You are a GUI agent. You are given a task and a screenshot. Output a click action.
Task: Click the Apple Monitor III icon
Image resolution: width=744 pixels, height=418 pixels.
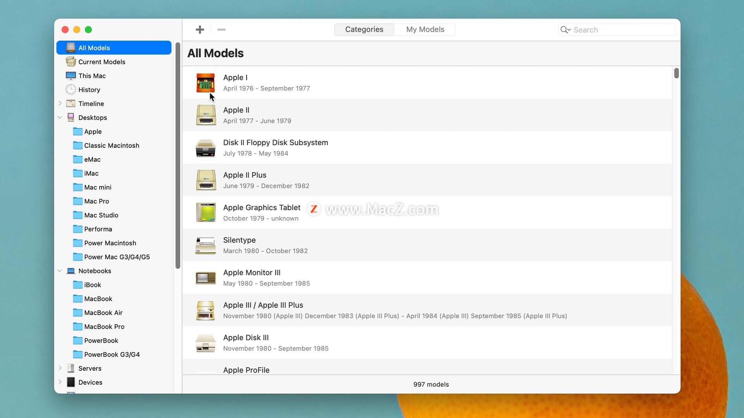point(205,278)
